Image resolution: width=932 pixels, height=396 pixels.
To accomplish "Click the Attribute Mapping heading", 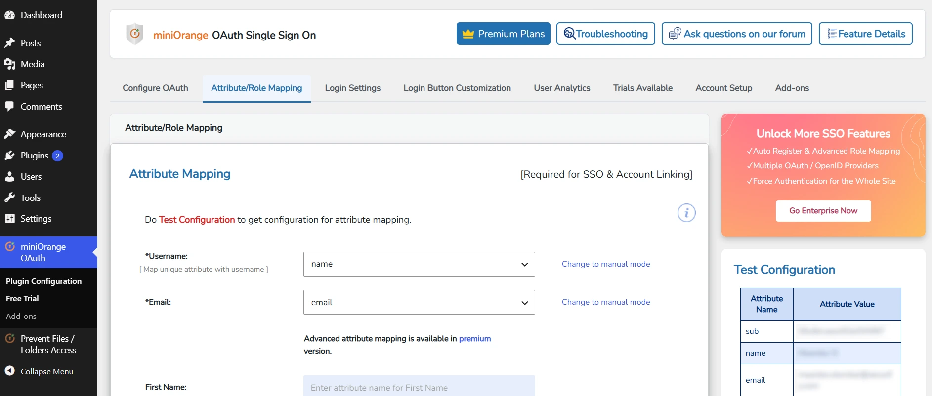I will [x=180, y=174].
